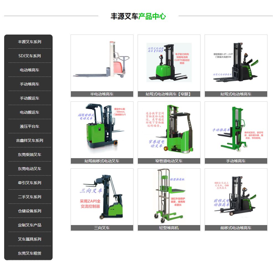The width and height of the screenshot is (273, 261).
Task: Select 东莞柴油叉车 in the side menu
Action: (x=30, y=155)
